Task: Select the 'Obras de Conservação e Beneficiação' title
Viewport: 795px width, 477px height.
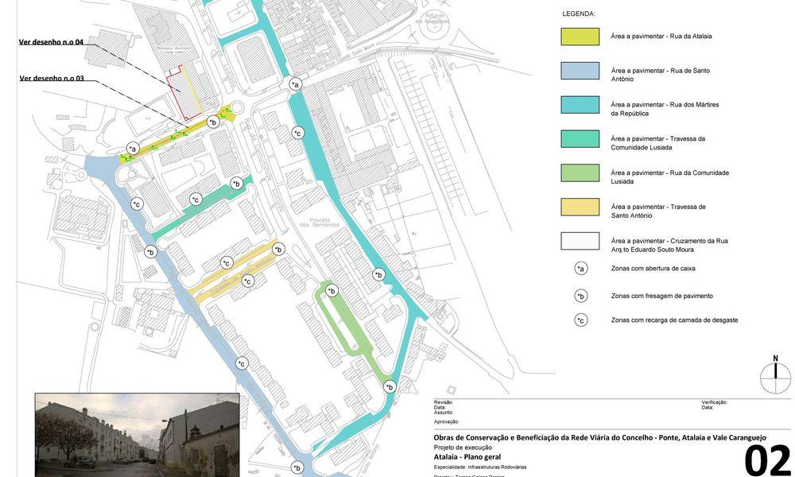Action: tap(599, 437)
